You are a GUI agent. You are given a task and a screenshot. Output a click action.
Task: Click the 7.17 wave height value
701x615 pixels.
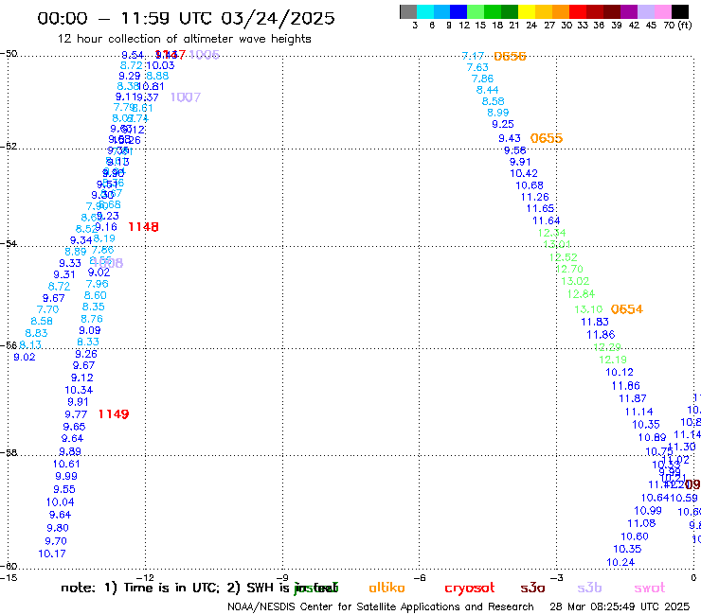(x=473, y=56)
